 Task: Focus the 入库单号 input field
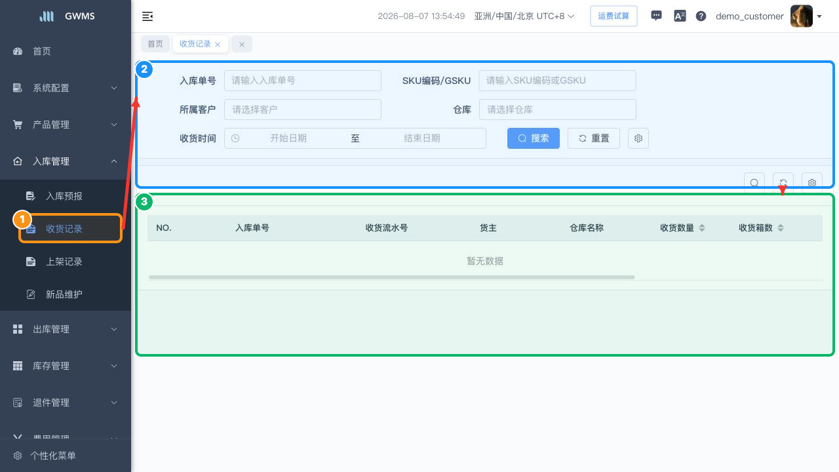pos(303,81)
